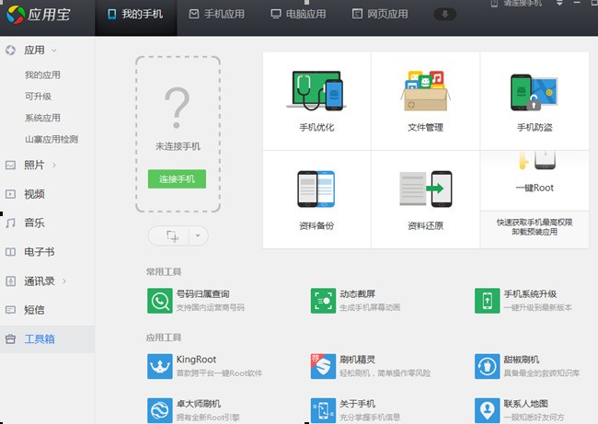This screenshot has height=424, width=598.
Task: Click 音乐 label in sidebar
Action: pos(34,223)
